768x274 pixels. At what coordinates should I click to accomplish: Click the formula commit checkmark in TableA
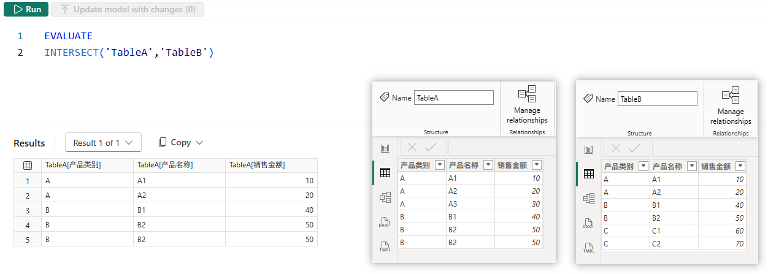(x=431, y=147)
